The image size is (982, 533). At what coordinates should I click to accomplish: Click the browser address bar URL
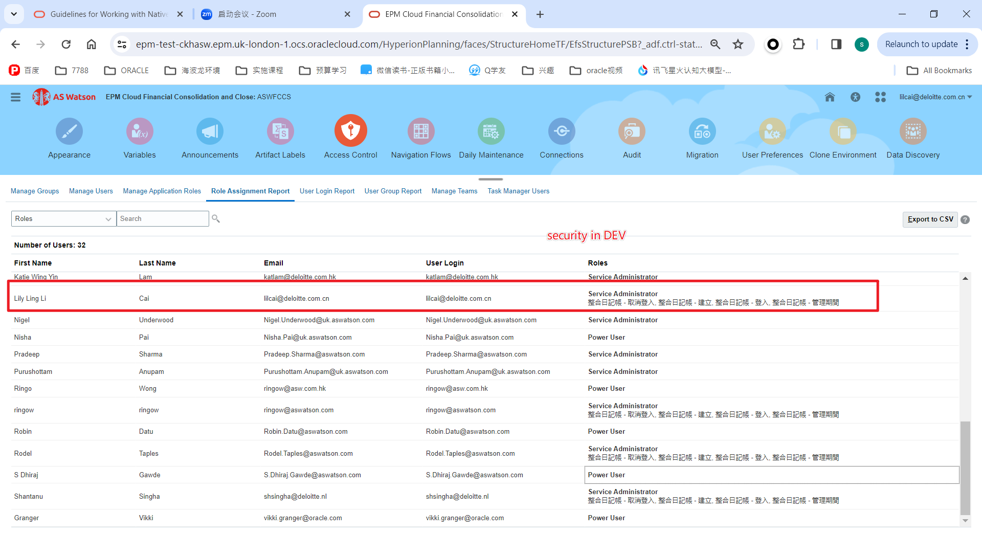[419, 45]
